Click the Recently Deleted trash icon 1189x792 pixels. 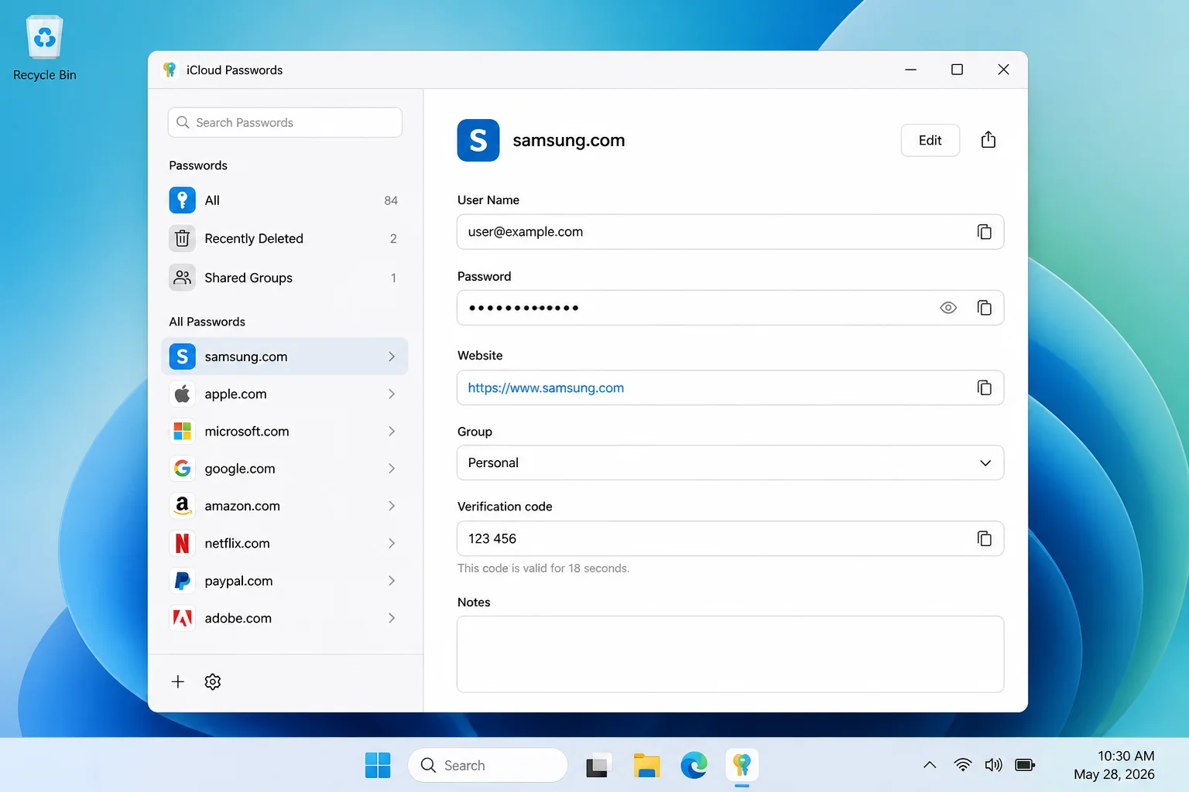click(x=182, y=238)
